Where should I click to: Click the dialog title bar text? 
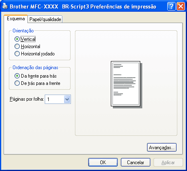point(83,6)
